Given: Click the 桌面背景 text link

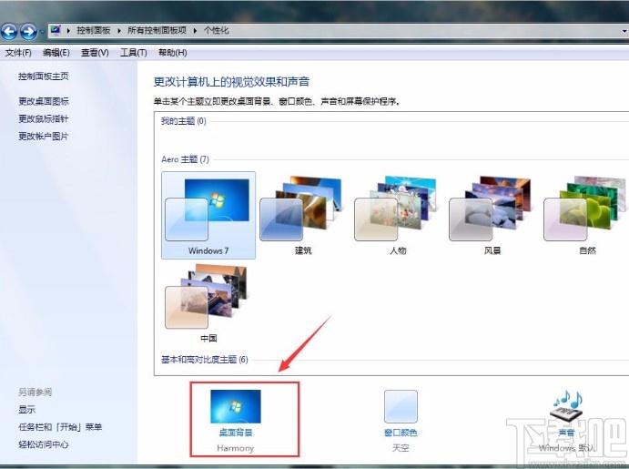Looking at the screenshot, I should 236,433.
